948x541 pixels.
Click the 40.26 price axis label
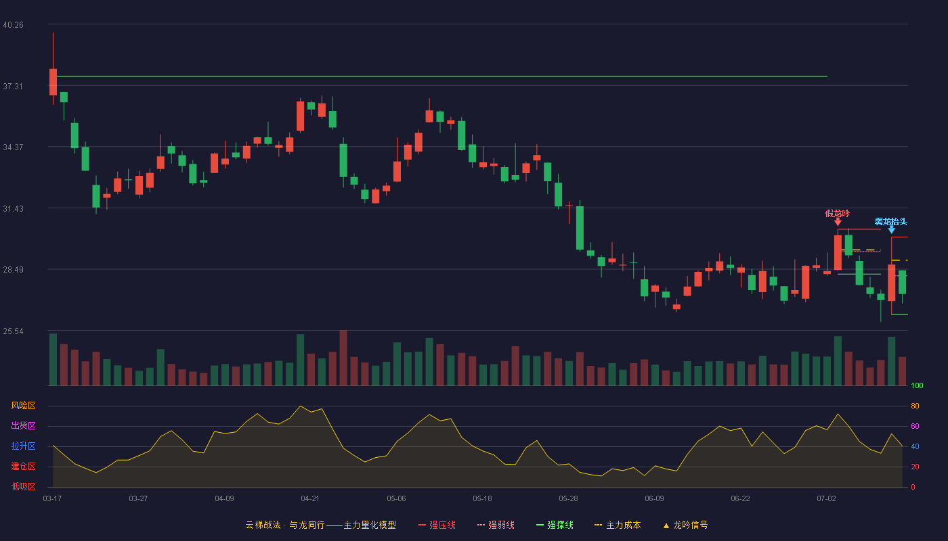tap(13, 25)
